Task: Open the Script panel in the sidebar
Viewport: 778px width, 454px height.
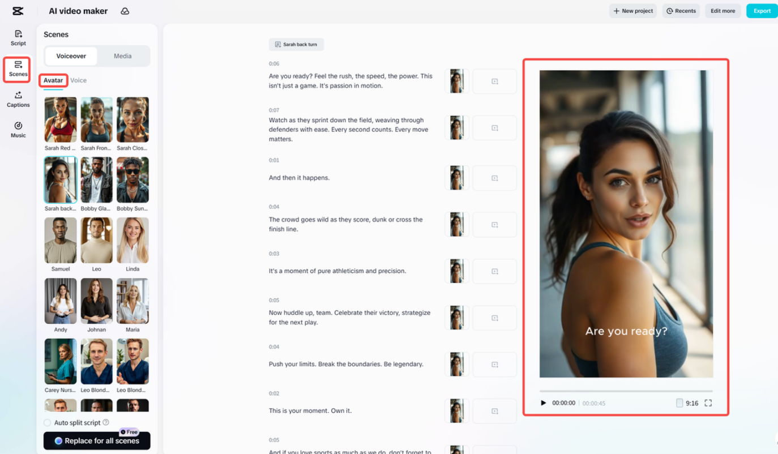Action: (18, 37)
